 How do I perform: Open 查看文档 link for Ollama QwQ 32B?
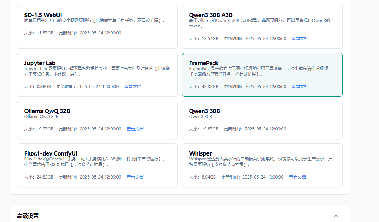pos(135,129)
